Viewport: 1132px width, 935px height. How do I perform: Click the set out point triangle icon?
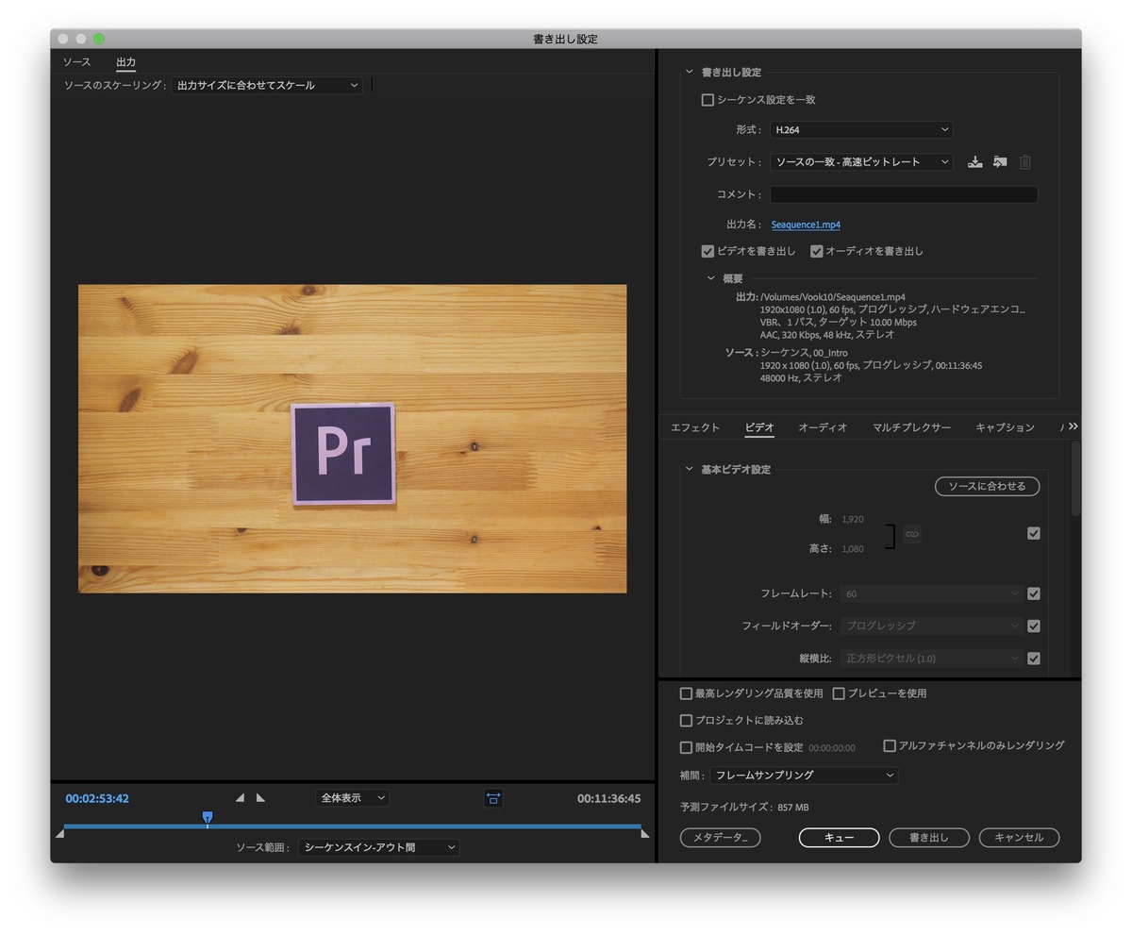pyautogui.click(x=260, y=798)
